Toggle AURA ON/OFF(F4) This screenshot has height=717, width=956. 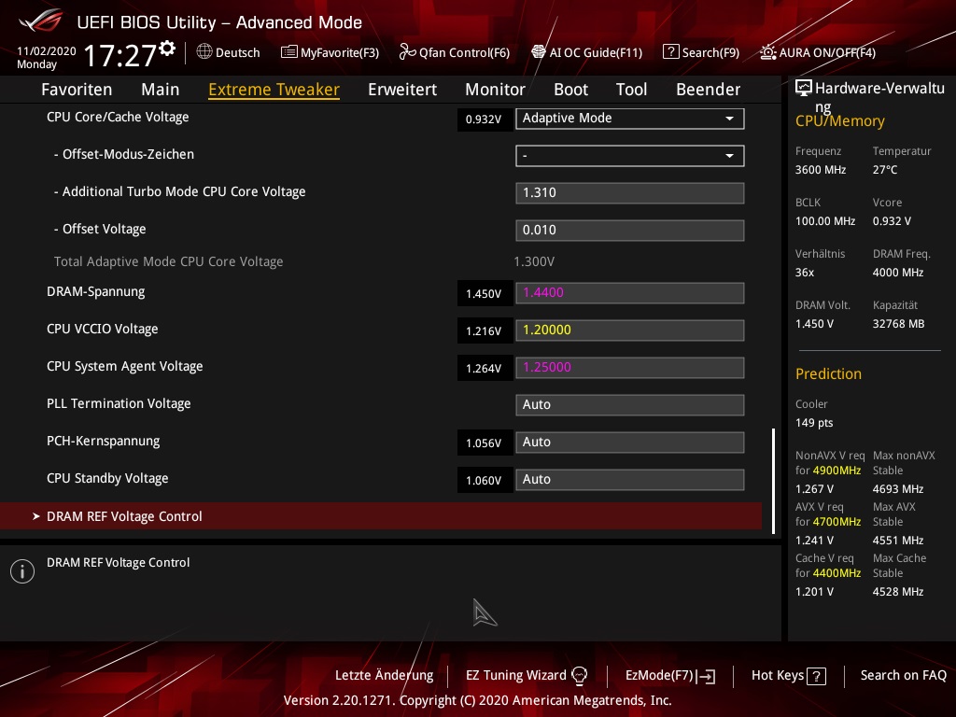(818, 52)
